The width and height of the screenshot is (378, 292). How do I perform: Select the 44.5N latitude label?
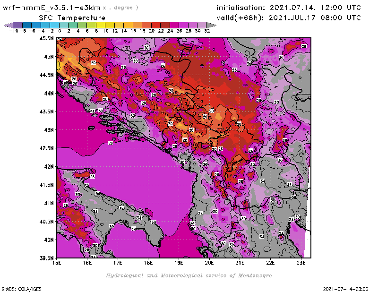[x=46, y=75]
